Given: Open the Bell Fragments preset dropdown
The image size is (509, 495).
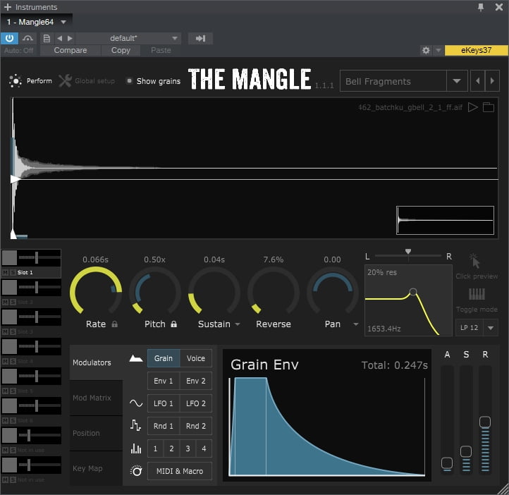Looking at the screenshot, I should point(457,81).
